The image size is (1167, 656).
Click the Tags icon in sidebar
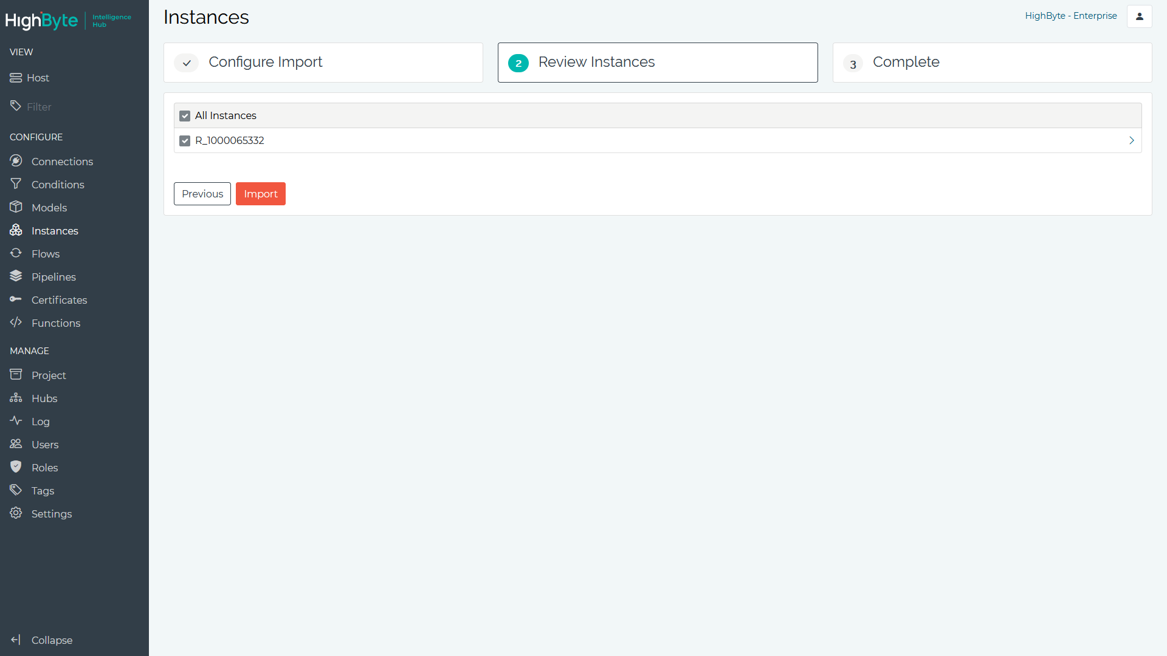(x=16, y=490)
